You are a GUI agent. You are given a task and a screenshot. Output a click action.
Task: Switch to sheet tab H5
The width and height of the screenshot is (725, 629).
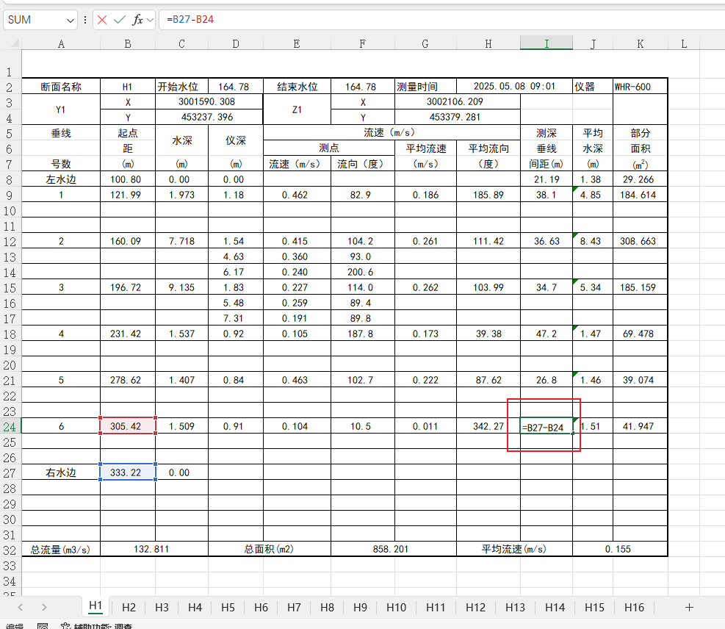(228, 607)
